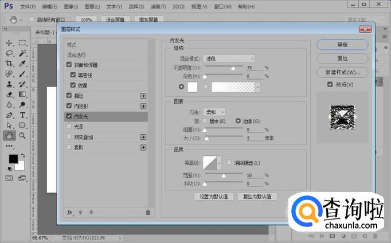
Task: Select the Type tool
Action: click(x=22, y=115)
